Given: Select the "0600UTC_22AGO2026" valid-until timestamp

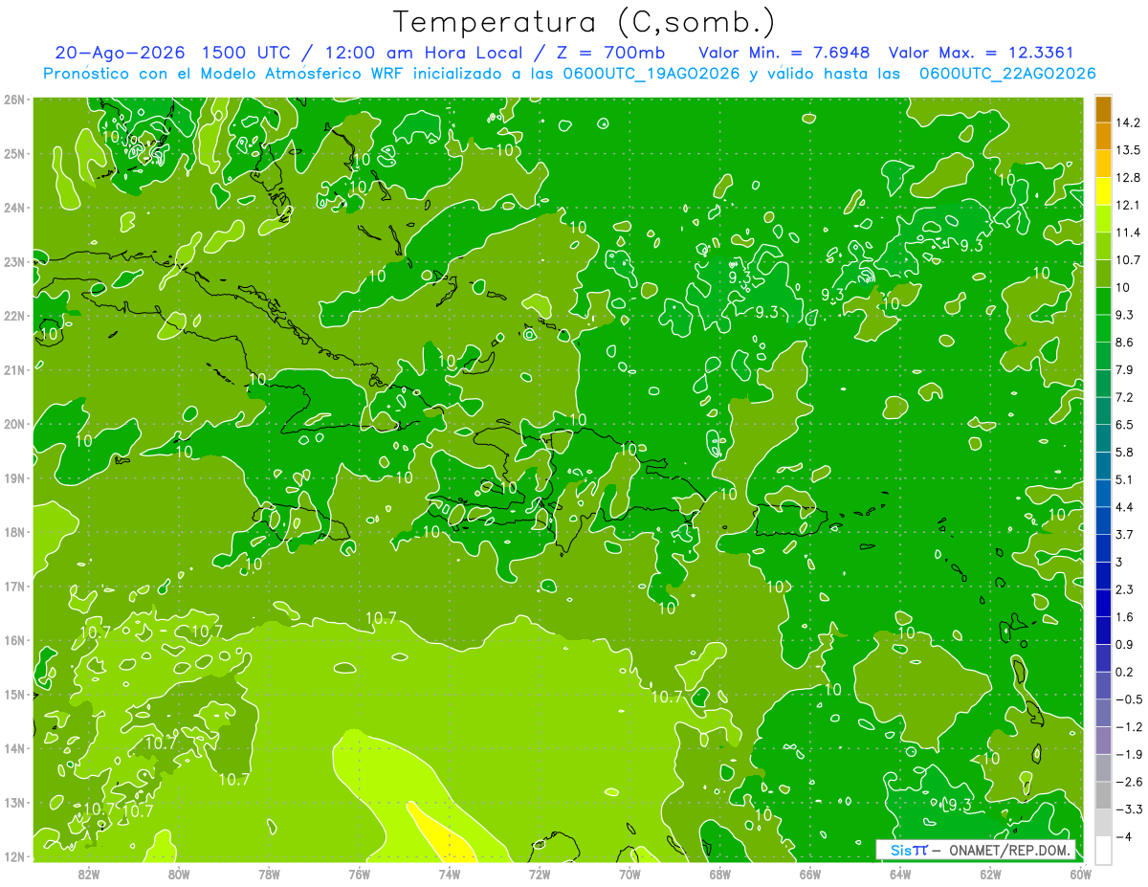Looking at the screenshot, I should 1007,74.
